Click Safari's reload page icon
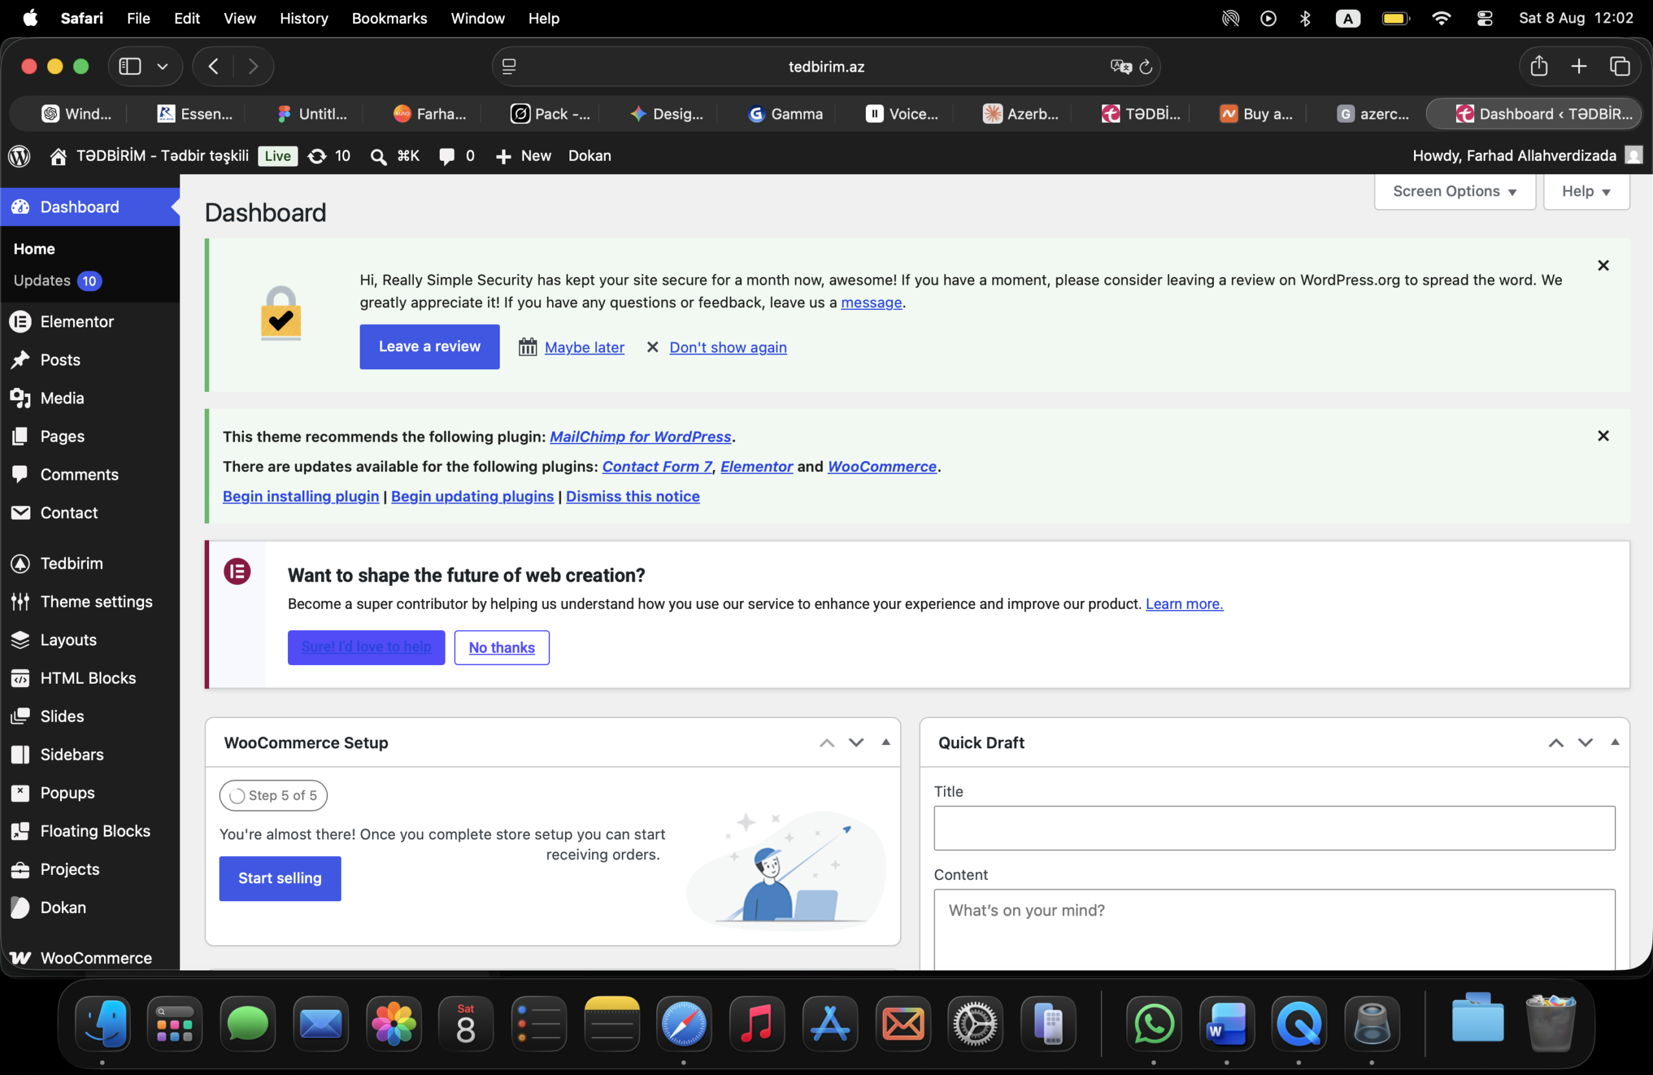Screen dimensions: 1653x1075 click(x=1146, y=67)
